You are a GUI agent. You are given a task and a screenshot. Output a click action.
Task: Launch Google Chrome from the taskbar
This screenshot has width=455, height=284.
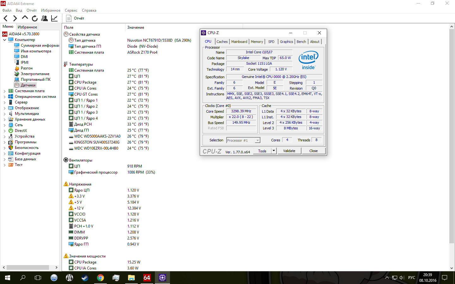(x=100, y=278)
